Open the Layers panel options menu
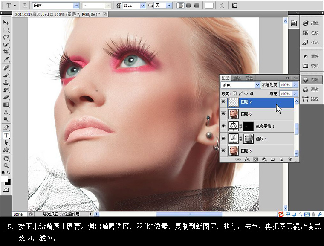Image resolution: width=324 pixels, height=246 pixels. click(296, 78)
